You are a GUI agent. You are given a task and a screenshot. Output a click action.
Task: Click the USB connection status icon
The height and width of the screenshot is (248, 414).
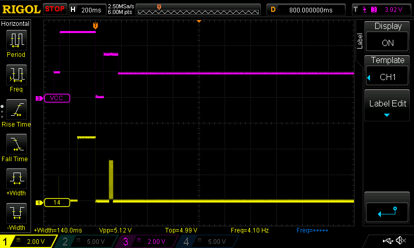point(387,241)
